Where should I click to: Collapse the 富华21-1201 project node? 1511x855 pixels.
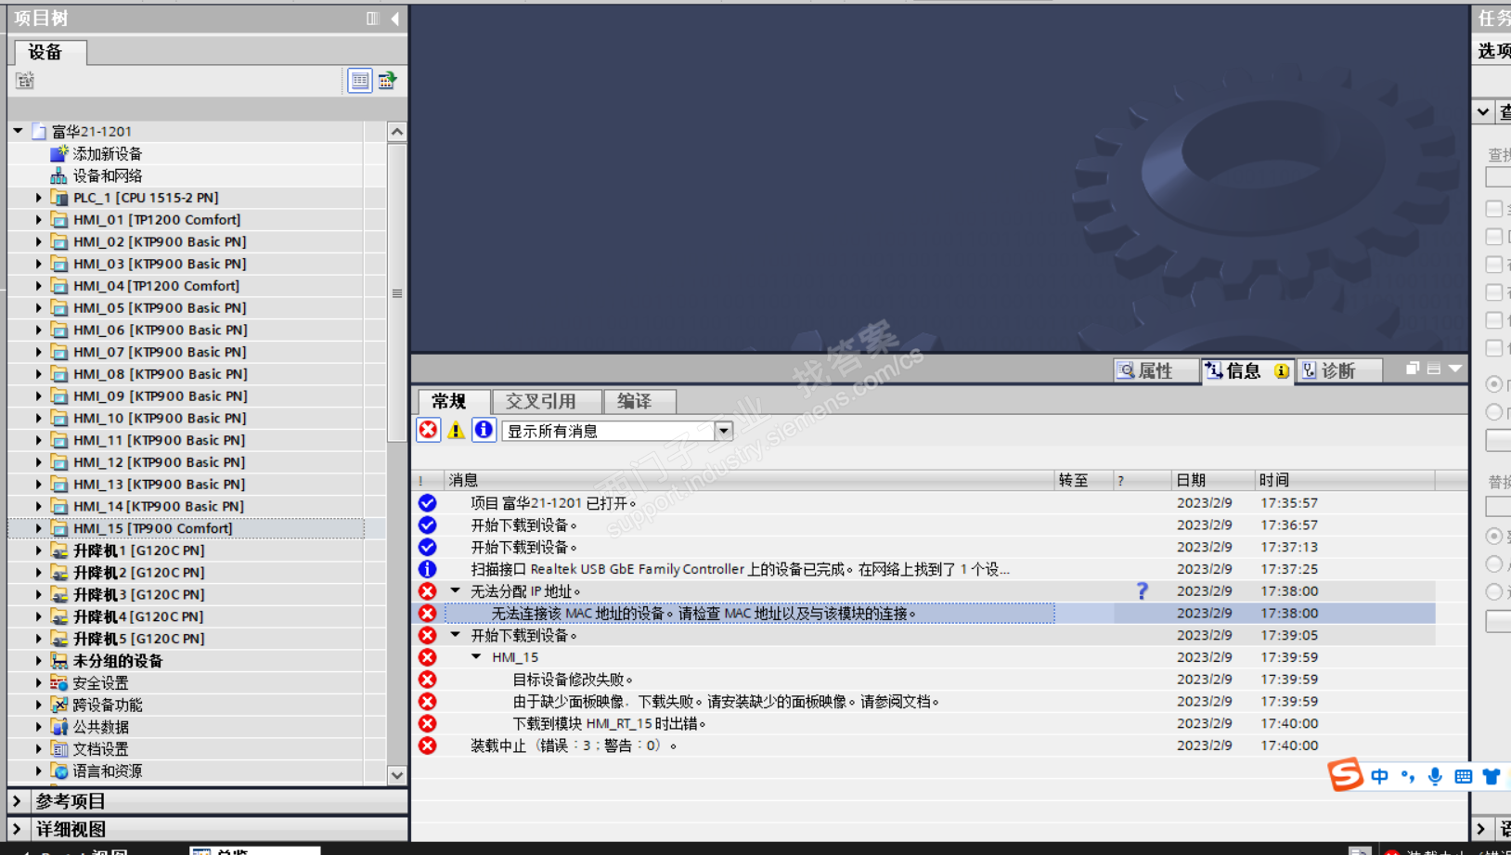pos(19,131)
